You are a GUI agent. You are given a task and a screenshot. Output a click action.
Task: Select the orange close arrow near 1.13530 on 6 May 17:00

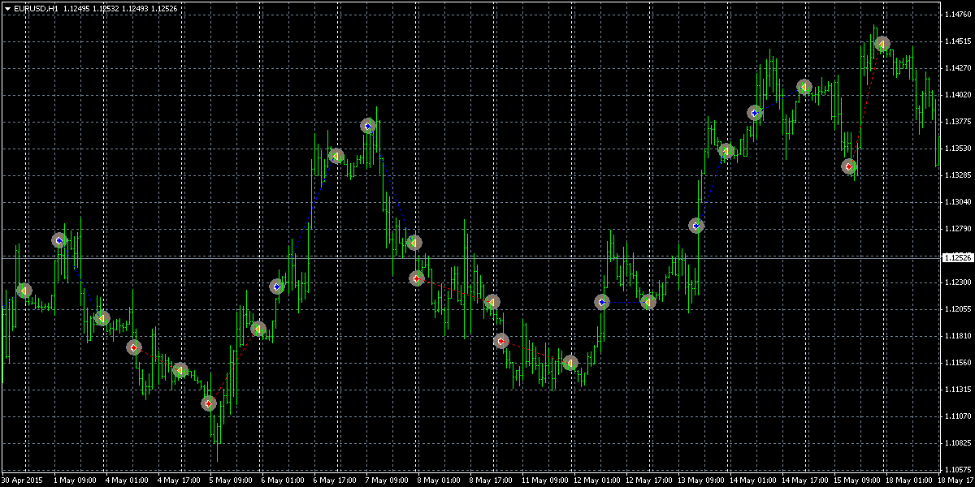click(x=336, y=156)
